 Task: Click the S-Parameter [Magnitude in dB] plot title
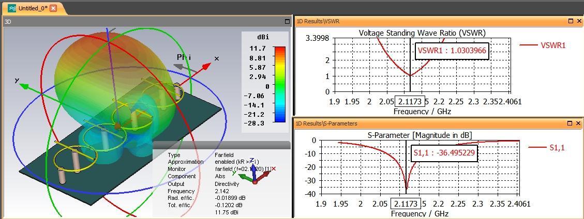pyautogui.click(x=418, y=135)
